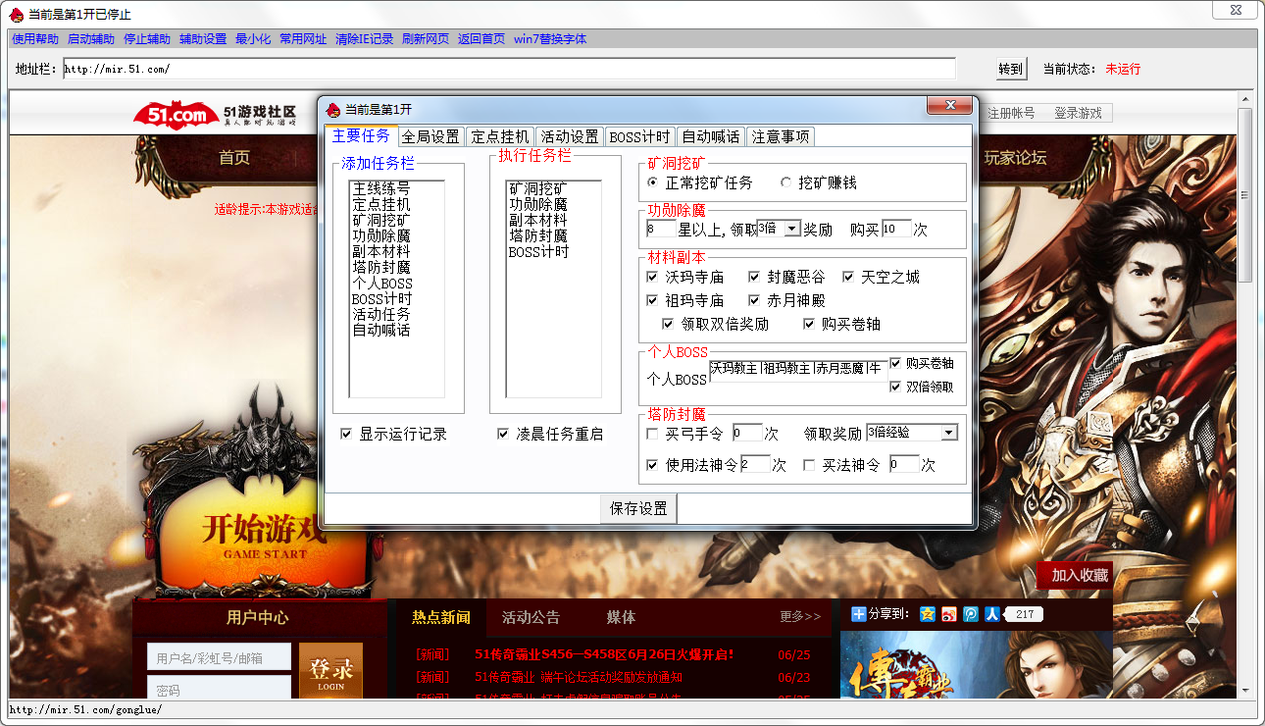Image resolution: width=1265 pixels, height=726 pixels.
Task: Click the 登录 LOGIN button
Action: (x=330, y=673)
